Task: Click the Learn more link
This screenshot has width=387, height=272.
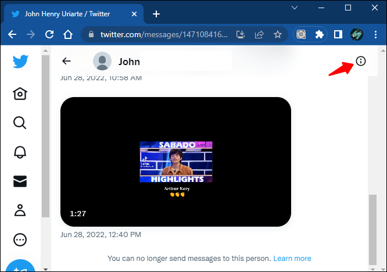Action: tap(292, 259)
